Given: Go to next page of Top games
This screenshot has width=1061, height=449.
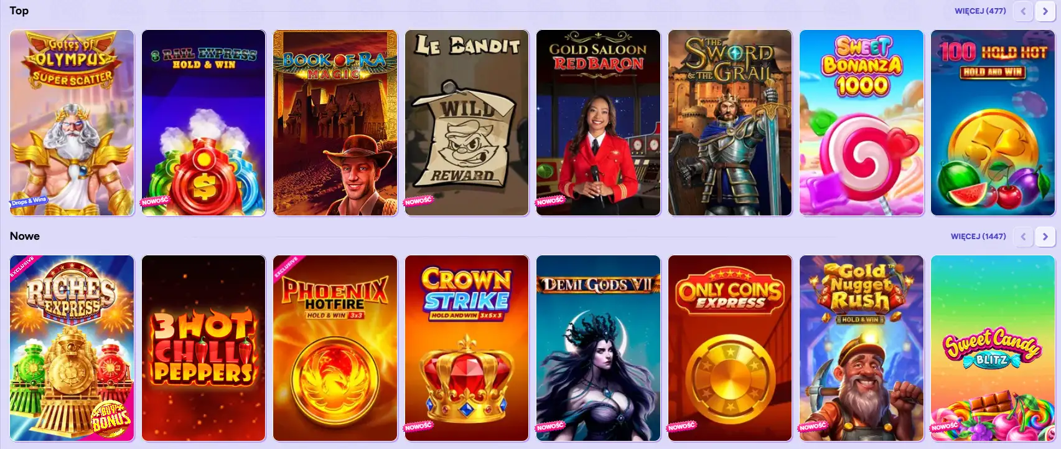Looking at the screenshot, I should click(x=1045, y=11).
